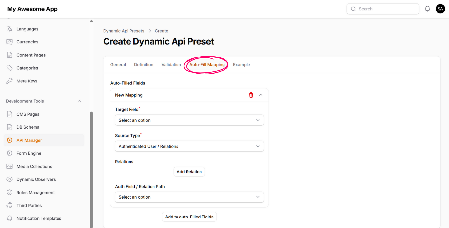Open DB Schema in the sidebar
Screen dimensions: 449x228
click(x=28, y=127)
